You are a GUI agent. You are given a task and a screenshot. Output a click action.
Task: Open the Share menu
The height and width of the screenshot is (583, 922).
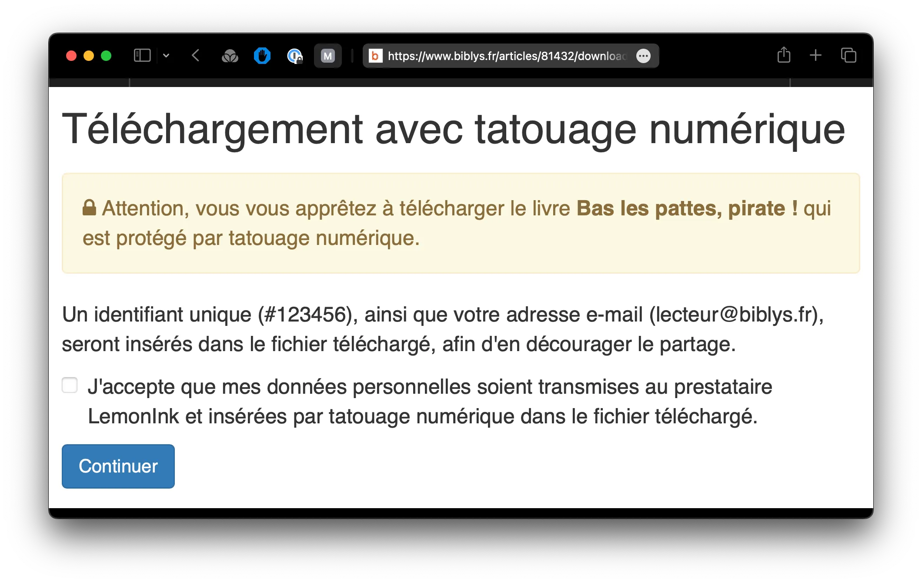click(x=784, y=55)
